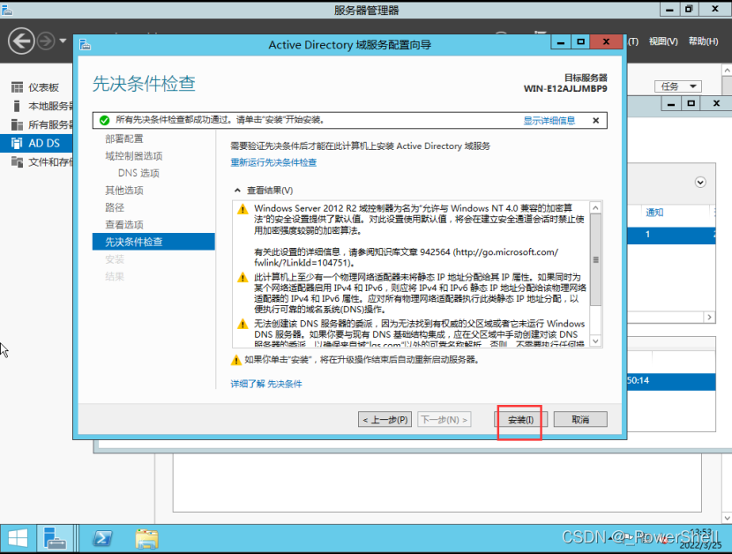Image resolution: width=732 pixels, height=554 pixels.
Task: Select 先决条件检查 highlighted step
Action: [153, 242]
